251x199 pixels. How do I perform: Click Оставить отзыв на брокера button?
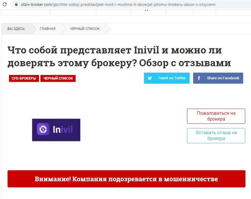[x=216, y=136]
